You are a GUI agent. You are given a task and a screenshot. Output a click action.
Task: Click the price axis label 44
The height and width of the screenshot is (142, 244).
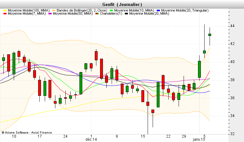[232, 26]
